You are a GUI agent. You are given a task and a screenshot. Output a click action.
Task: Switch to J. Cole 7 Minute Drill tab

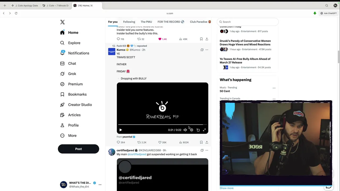point(56,6)
